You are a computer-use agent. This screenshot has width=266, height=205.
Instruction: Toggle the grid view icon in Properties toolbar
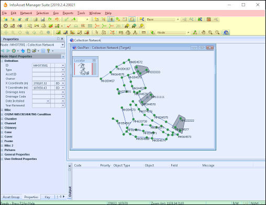point(43,51)
